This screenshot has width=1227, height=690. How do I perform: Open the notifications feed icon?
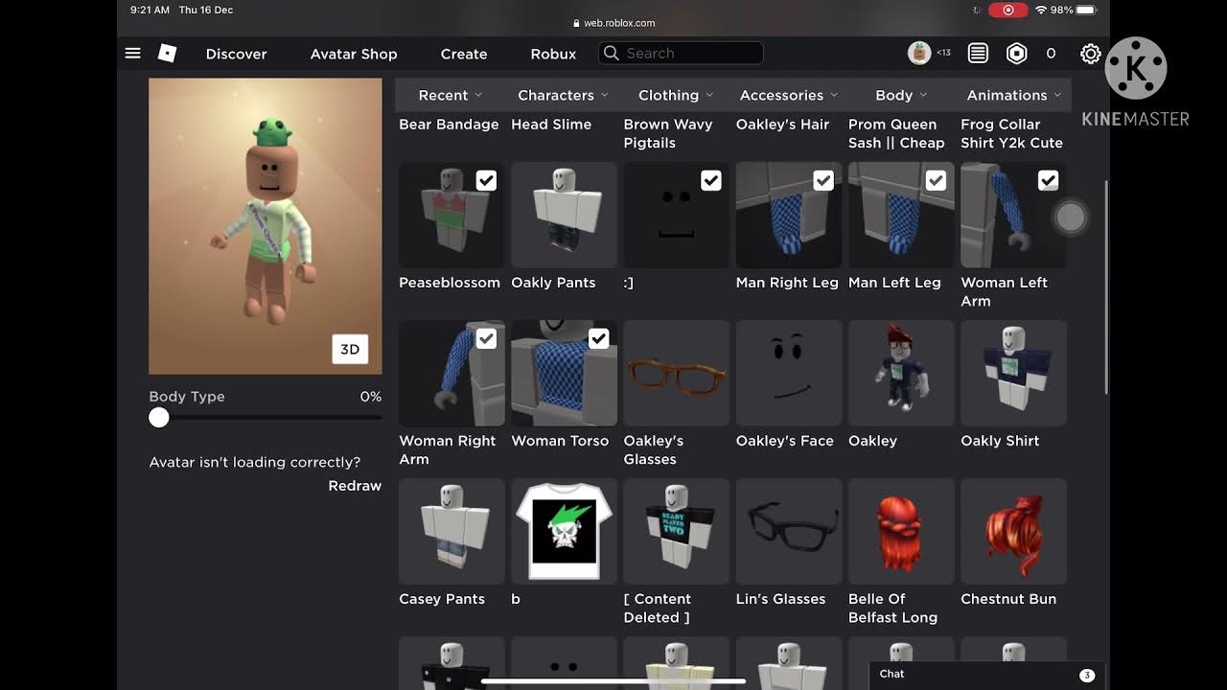click(978, 54)
